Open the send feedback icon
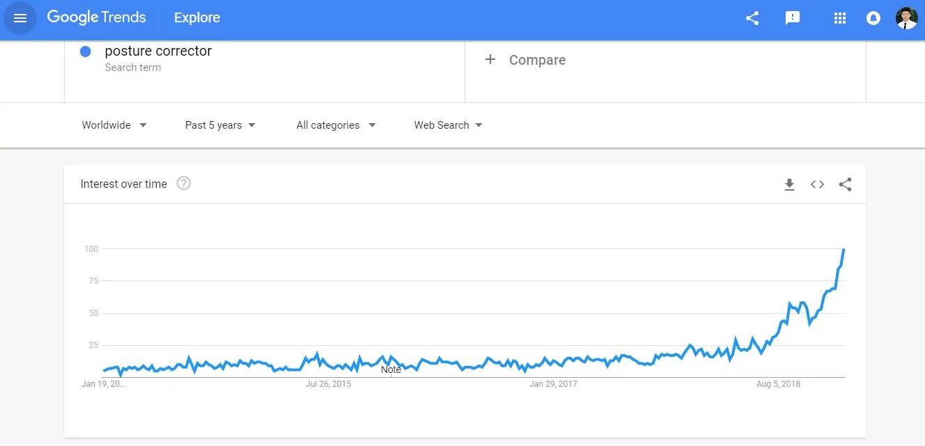This screenshot has height=446, width=925. pyautogui.click(x=793, y=19)
